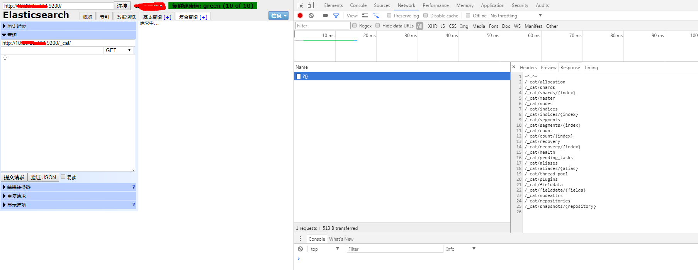Click the 验证 JSON button

43,177
